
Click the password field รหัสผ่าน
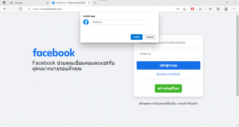point(168,54)
